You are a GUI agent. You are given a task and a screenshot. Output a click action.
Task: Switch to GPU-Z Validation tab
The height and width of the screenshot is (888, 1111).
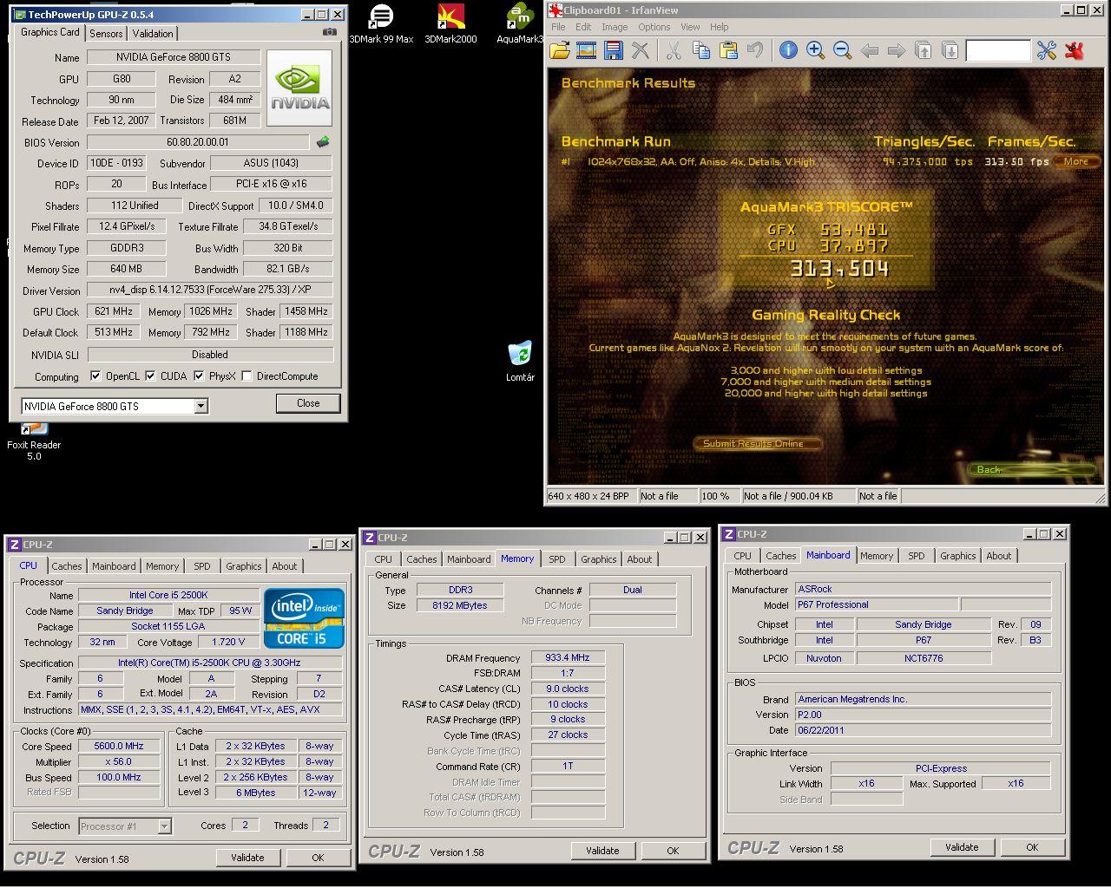[x=153, y=34]
